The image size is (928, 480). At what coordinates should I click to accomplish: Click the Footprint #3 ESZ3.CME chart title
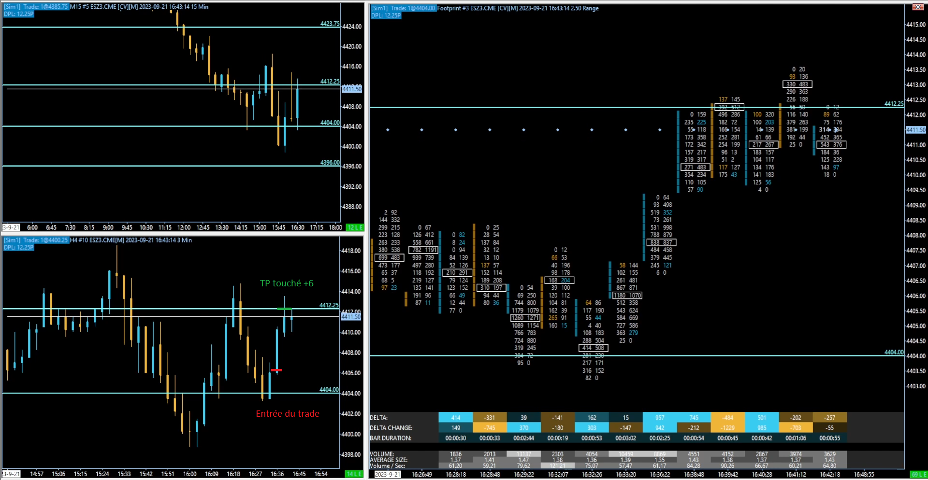click(x=518, y=8)
